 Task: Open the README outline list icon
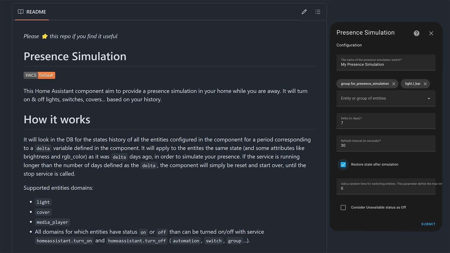click(x=318, y=12)
